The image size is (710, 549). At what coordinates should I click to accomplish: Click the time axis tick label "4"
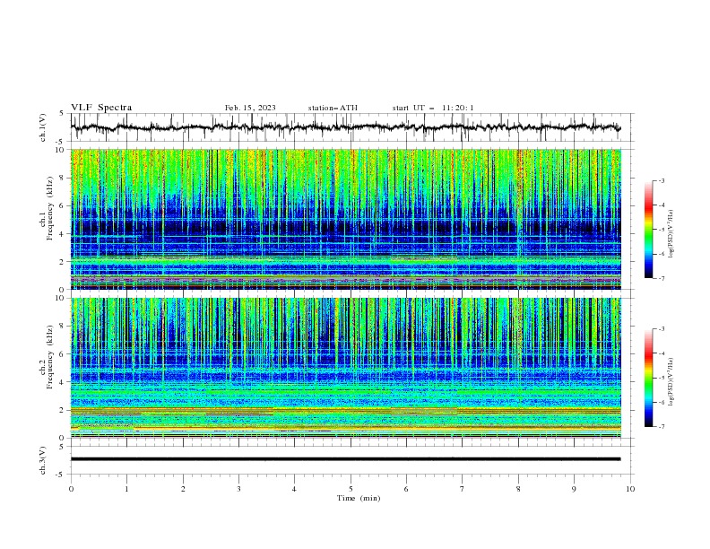click(294, 489)
